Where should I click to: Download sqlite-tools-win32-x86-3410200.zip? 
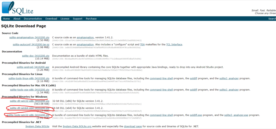tap(28, 115)
